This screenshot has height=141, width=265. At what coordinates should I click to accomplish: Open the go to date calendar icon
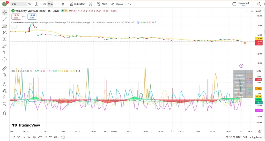63,137
